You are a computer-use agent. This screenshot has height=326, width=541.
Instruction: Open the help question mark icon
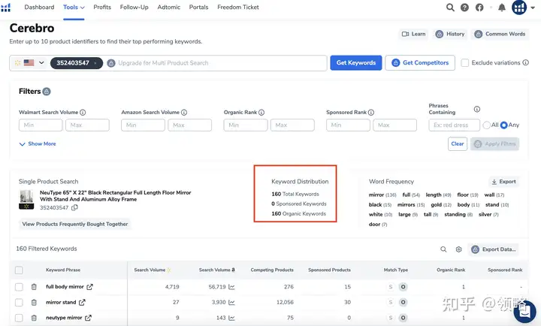click(465, 8)
